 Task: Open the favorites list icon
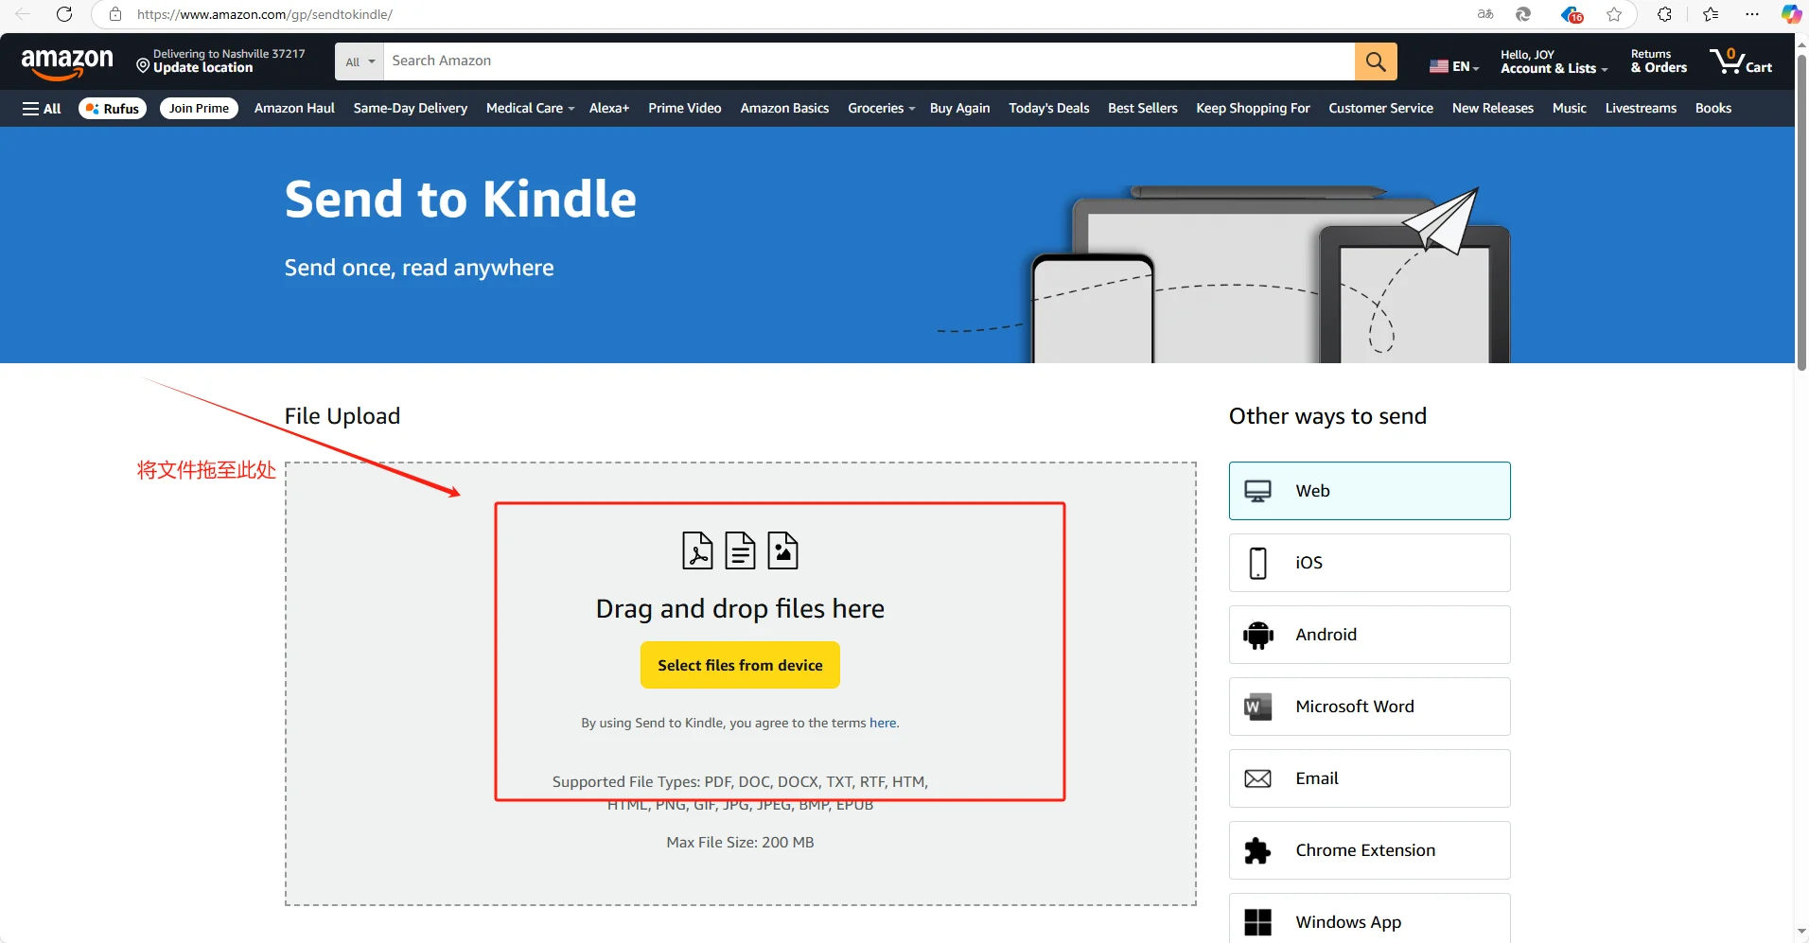[x=1711, y=14]
